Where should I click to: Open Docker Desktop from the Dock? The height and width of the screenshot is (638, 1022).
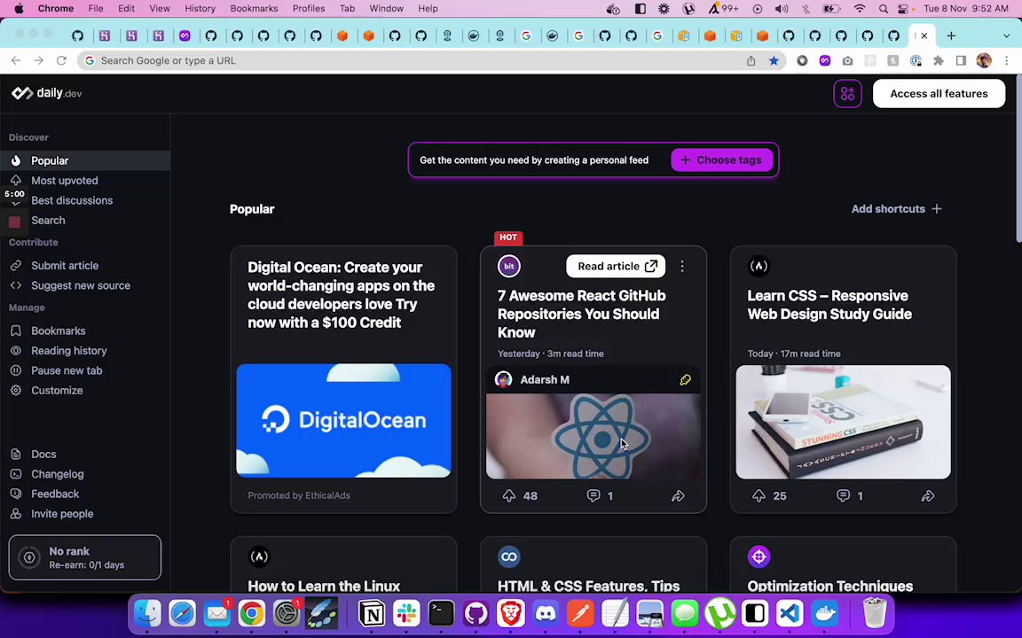coord(825,613)
